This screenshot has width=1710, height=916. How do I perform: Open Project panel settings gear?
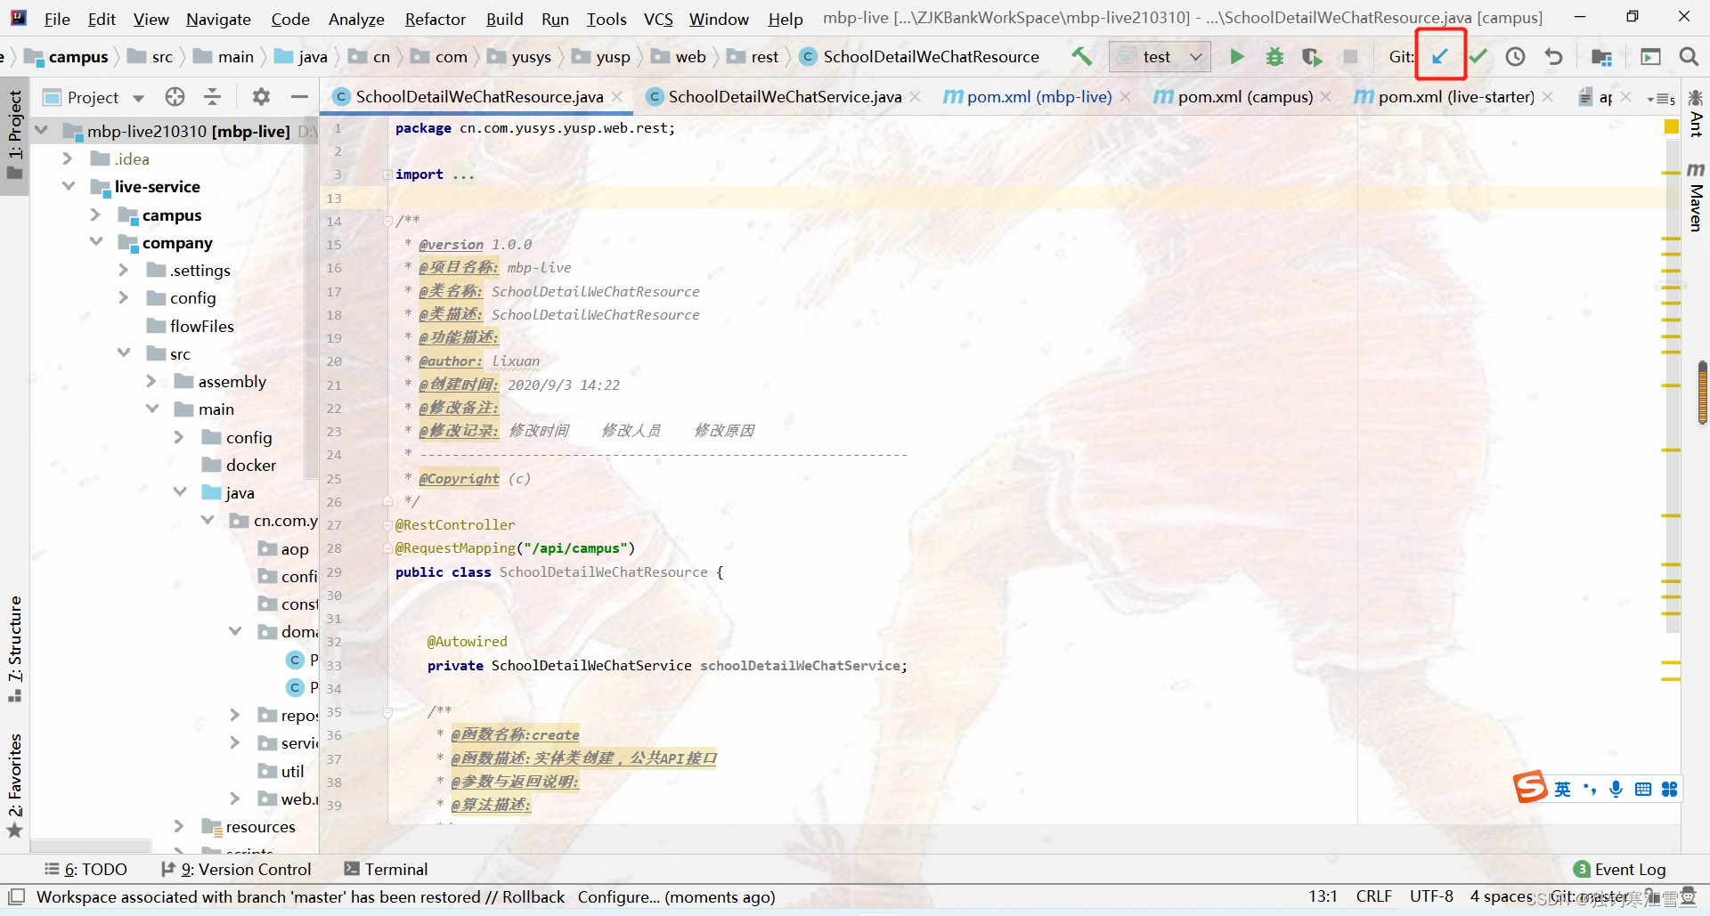(x=261, y=96)
